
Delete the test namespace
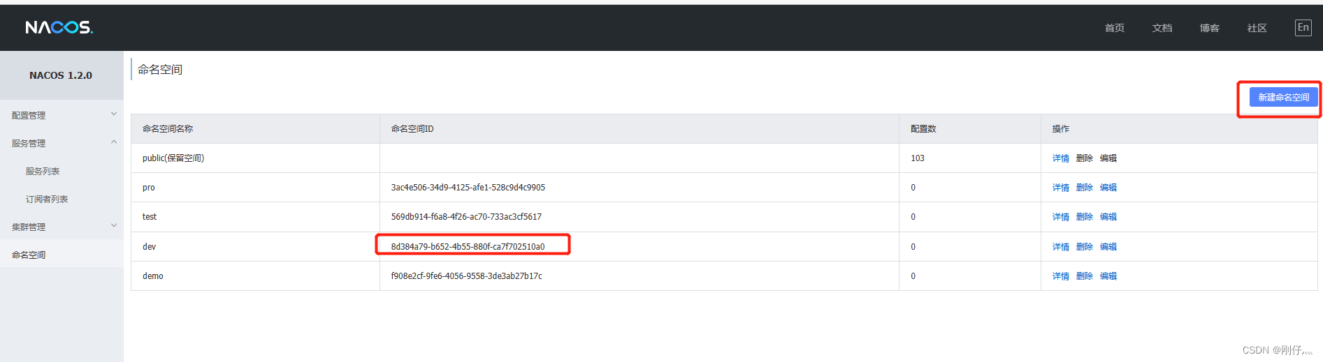[1084, 217]
